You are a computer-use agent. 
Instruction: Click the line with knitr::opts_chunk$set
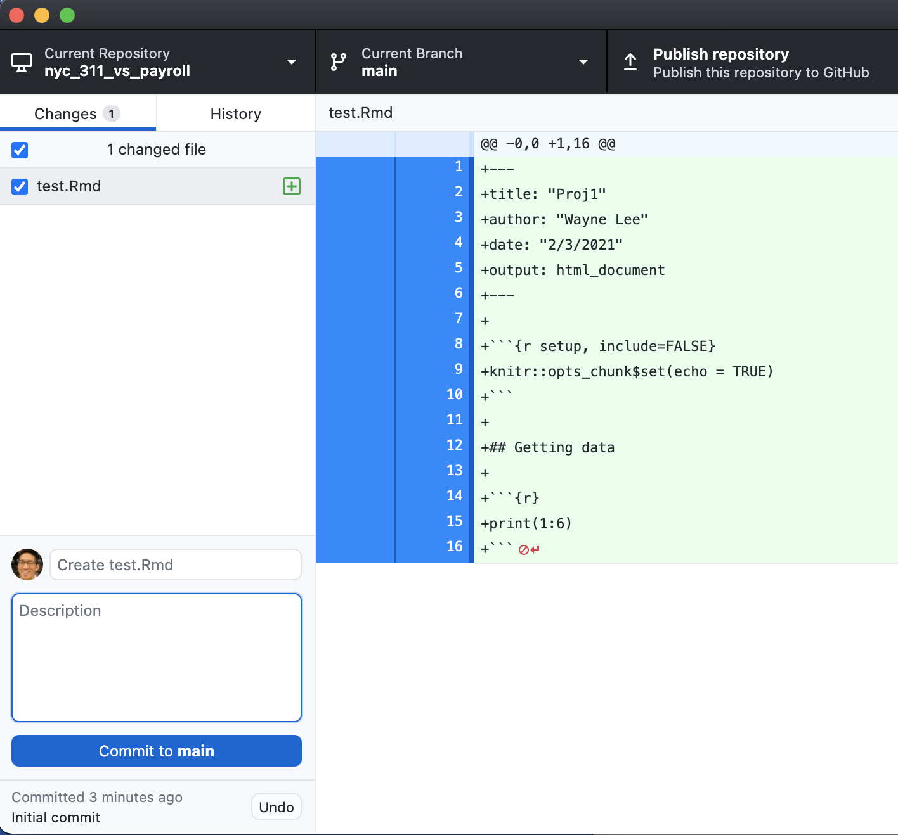click(627, 372)
